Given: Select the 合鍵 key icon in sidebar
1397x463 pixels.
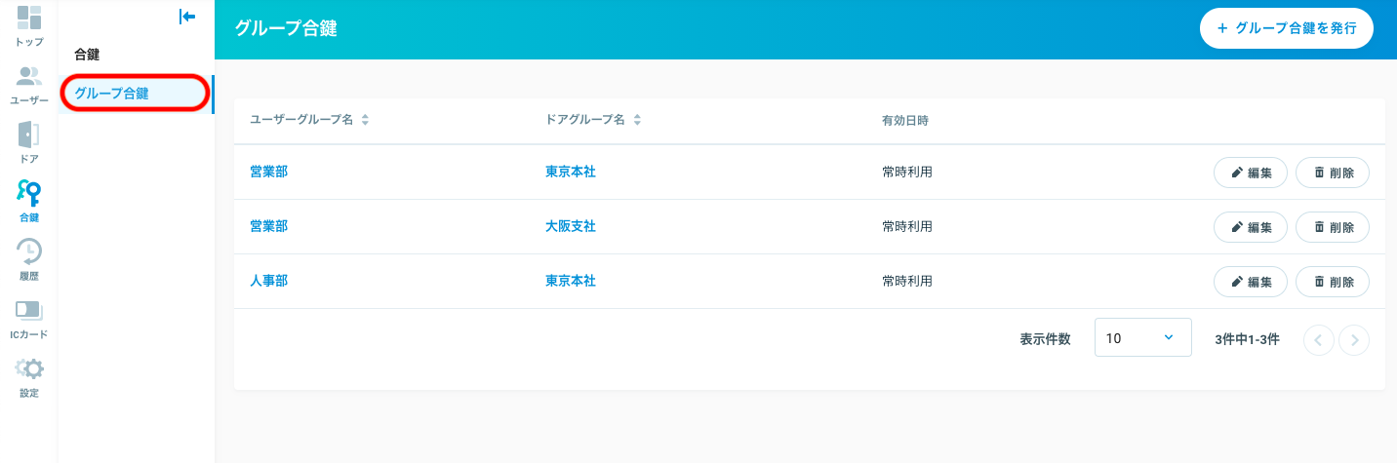Looking at the screenshot, I should pos(29,202).
